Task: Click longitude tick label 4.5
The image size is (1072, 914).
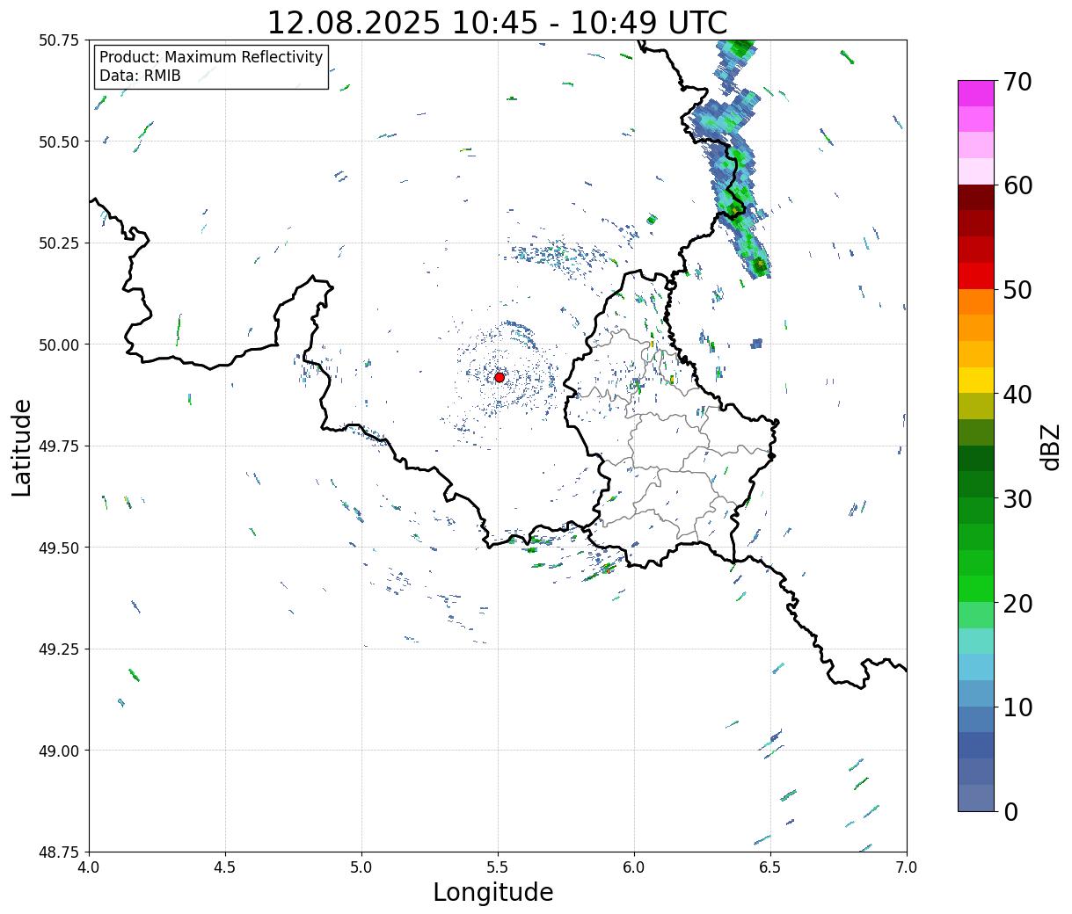Action: point(226,867)
